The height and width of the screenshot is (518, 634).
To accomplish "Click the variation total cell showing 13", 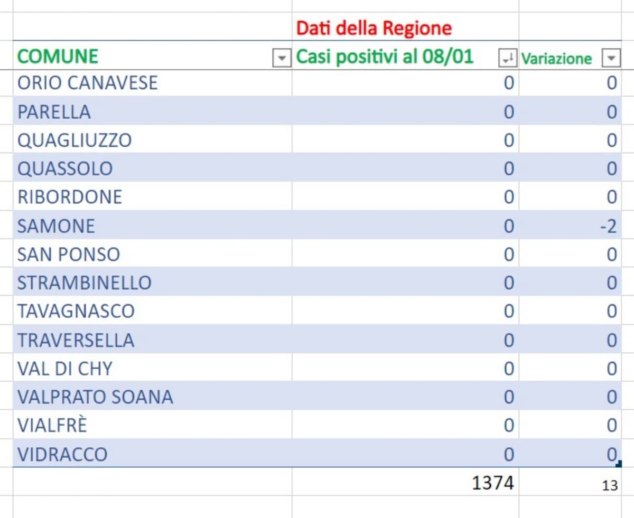I will coord(609,485).
